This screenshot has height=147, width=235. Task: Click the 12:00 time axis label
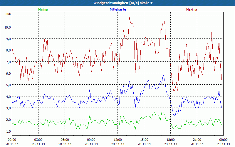[x=118, y=140]
